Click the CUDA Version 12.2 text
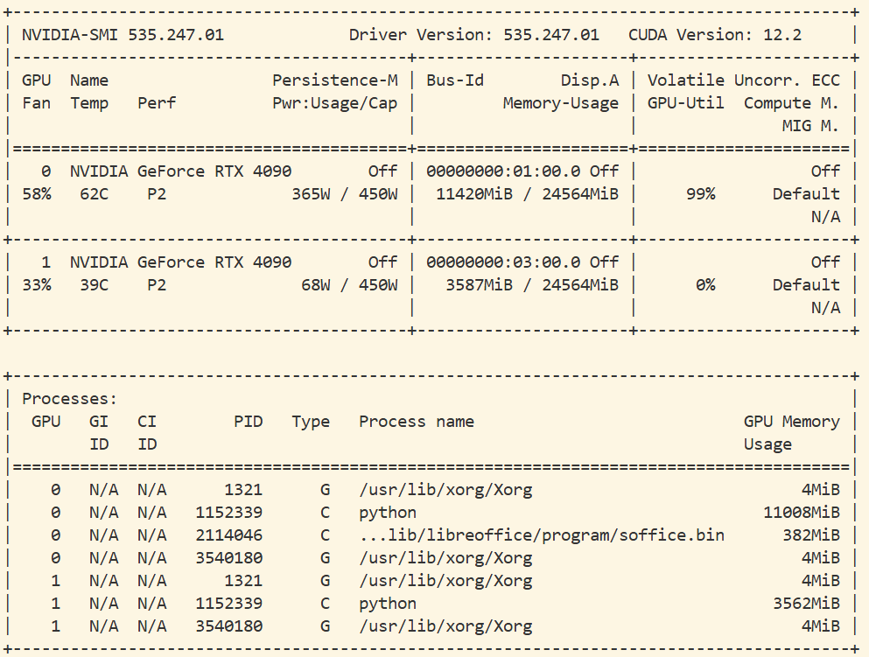 click(714, 35)
